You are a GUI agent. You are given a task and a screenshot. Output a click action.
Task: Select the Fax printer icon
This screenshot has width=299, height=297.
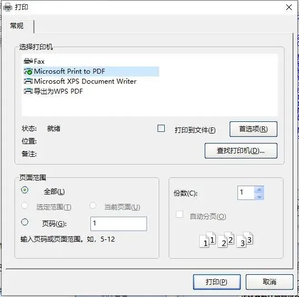28,61
